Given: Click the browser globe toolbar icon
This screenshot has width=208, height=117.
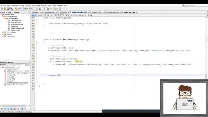Looking at the screenshot, I should pyautogui.click(x=40, y=9).
